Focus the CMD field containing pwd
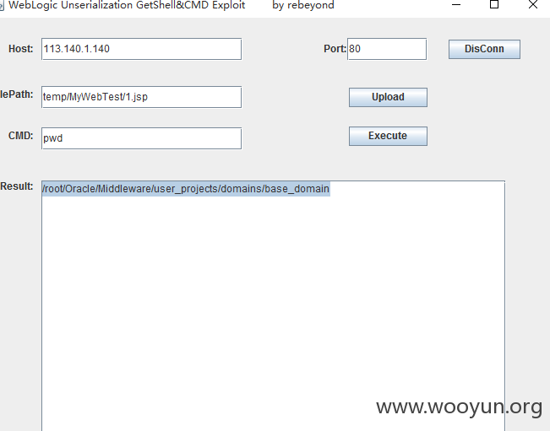The height and width of the screenshot is (431, 550). coord(141,138)
